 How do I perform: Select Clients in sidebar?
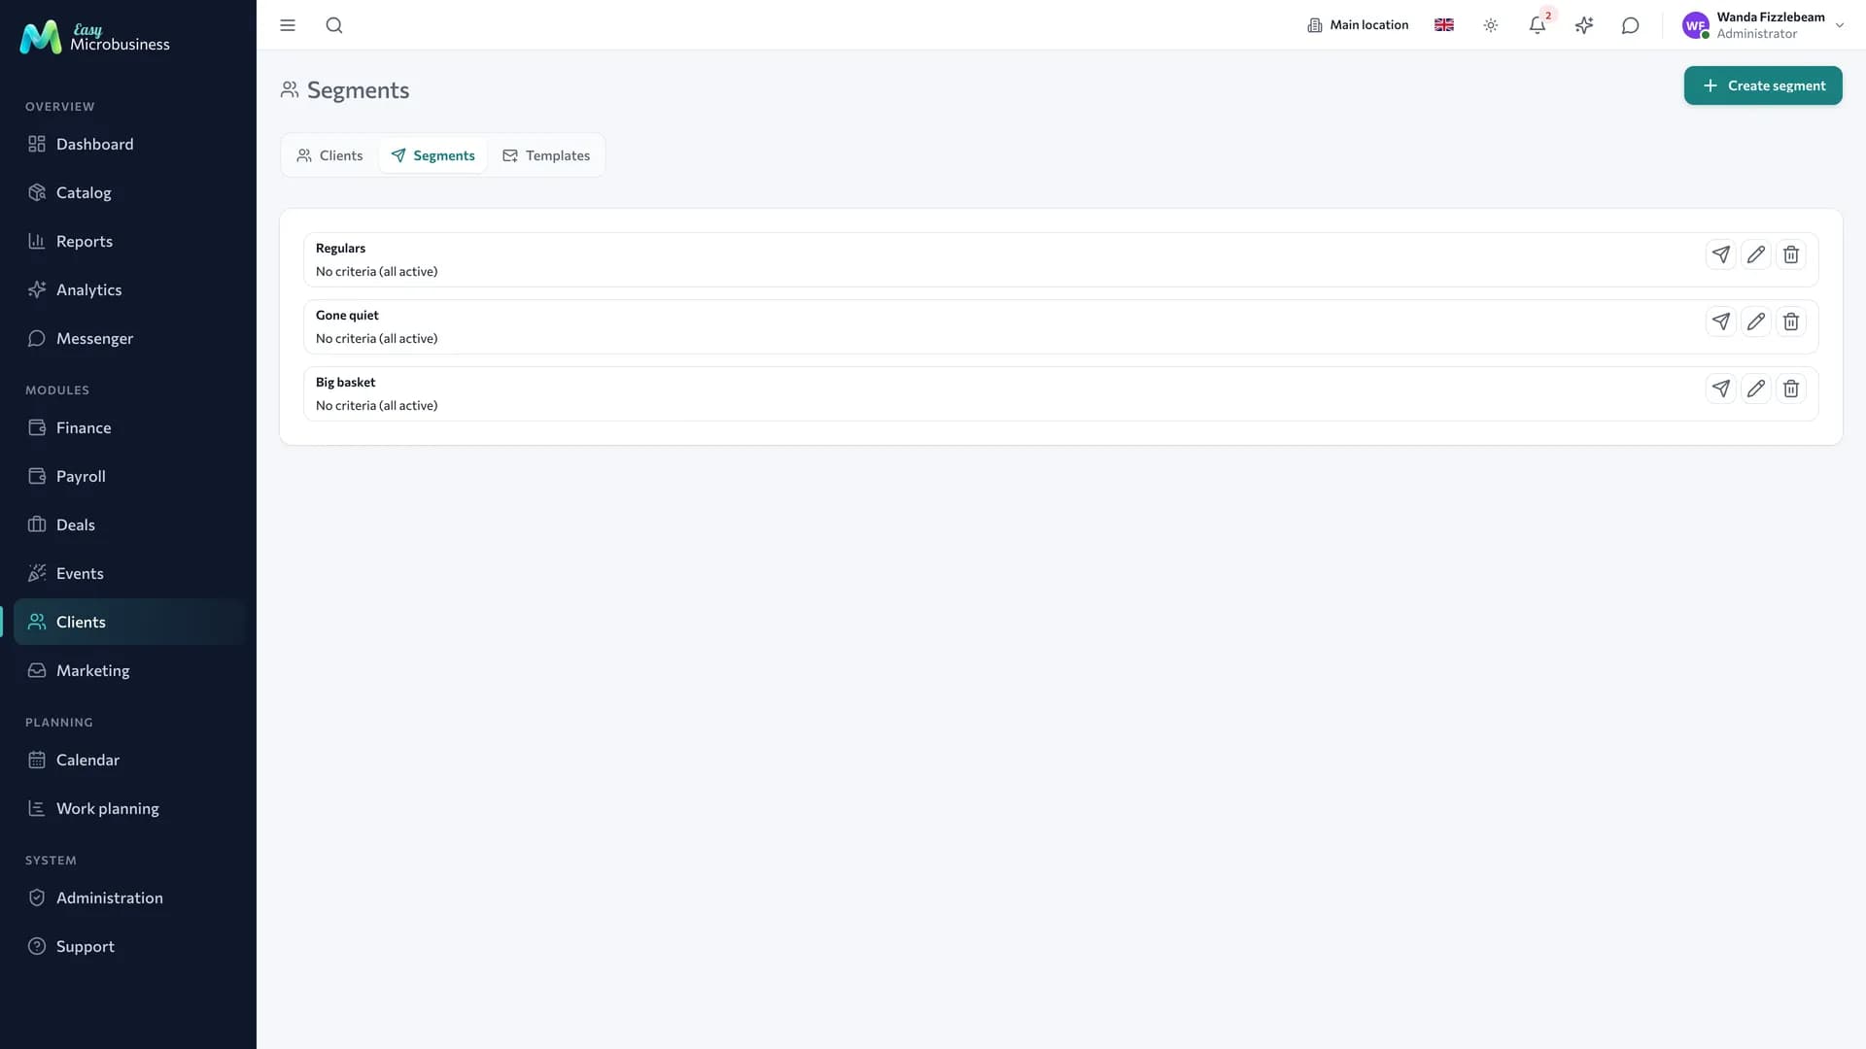[x=128, y=622]
